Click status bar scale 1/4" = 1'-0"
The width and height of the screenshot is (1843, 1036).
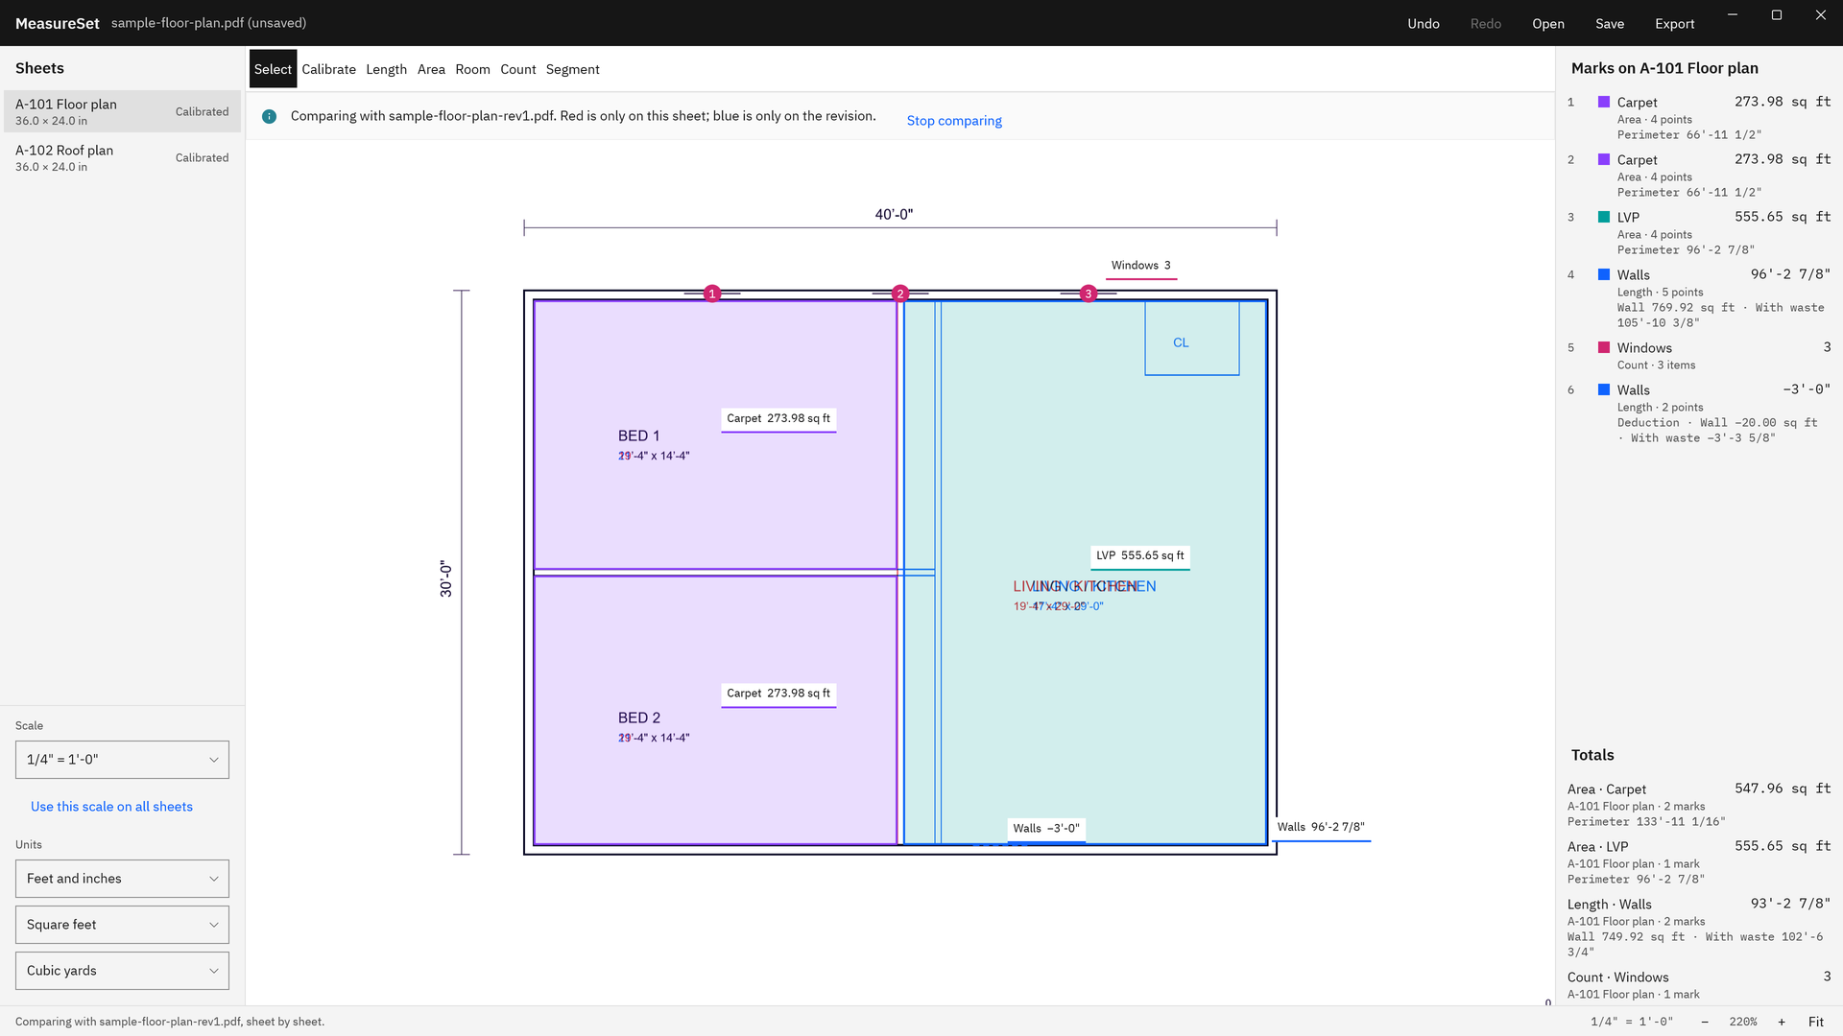(1631, 1022)
